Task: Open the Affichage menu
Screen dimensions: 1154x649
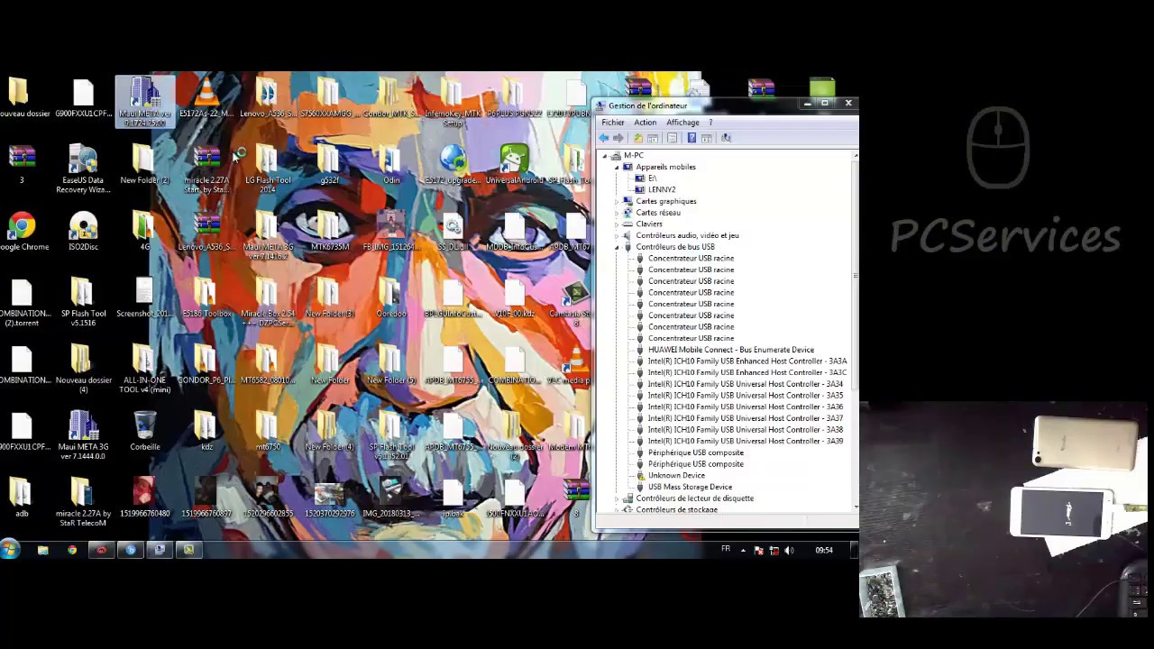Action: 682,123
